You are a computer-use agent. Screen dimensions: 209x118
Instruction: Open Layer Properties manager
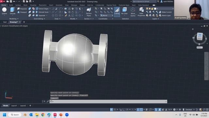point(141,12)
